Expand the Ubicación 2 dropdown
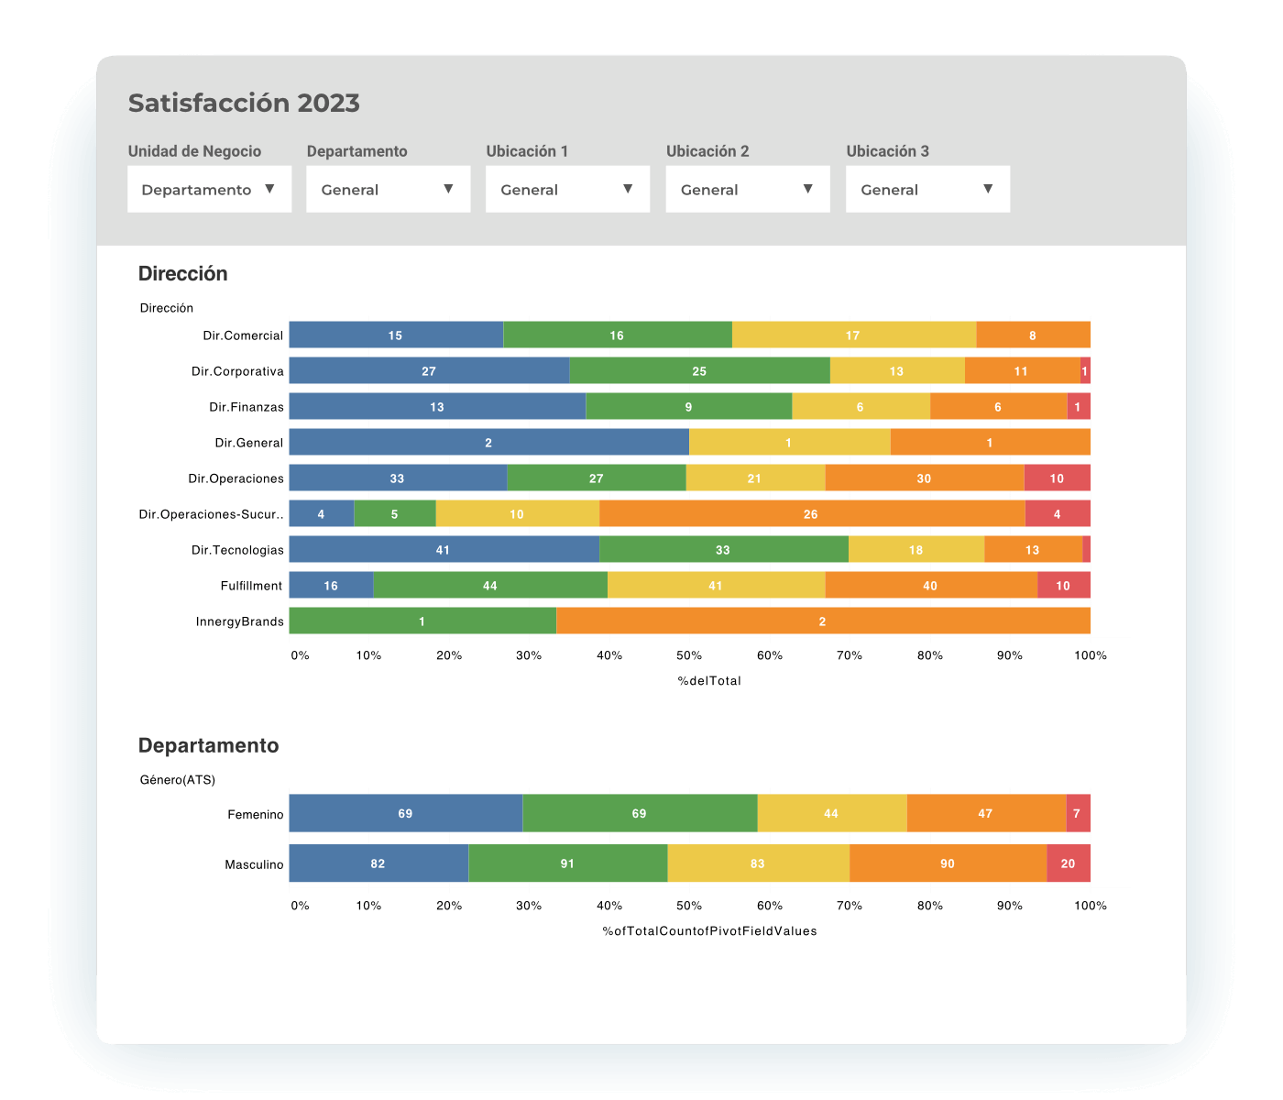Image resolution: width=1283 pixels, height=1100 pixels. 748,189
